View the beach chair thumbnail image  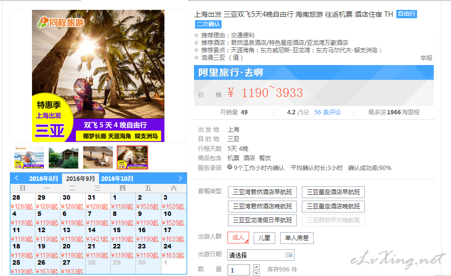point(29,157)
